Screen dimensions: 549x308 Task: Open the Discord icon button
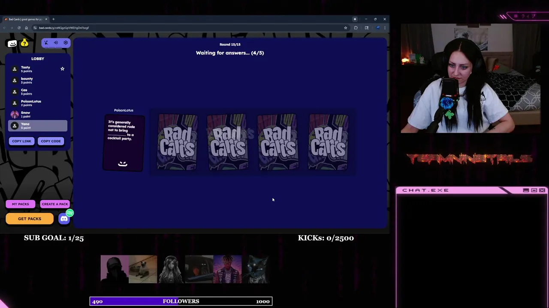coord(64,219)
